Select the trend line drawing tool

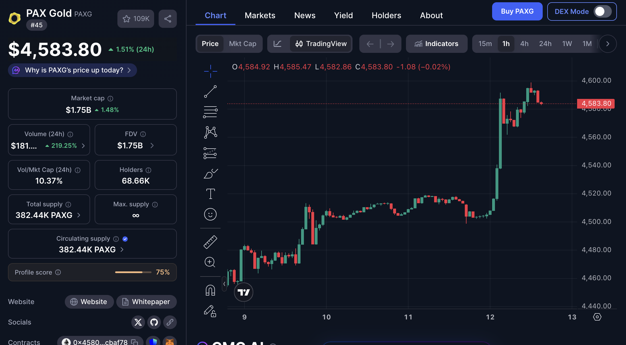210,92
